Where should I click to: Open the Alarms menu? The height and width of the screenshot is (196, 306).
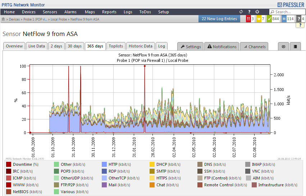[70, 12]
